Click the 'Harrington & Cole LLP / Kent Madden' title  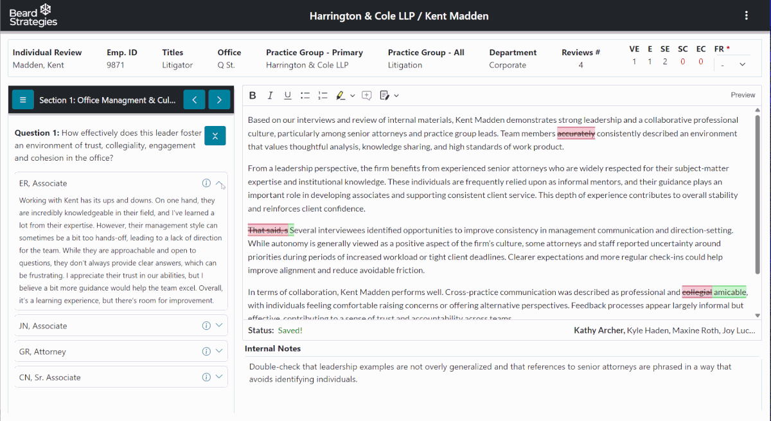pyautogui.click(x=399, y=16)
